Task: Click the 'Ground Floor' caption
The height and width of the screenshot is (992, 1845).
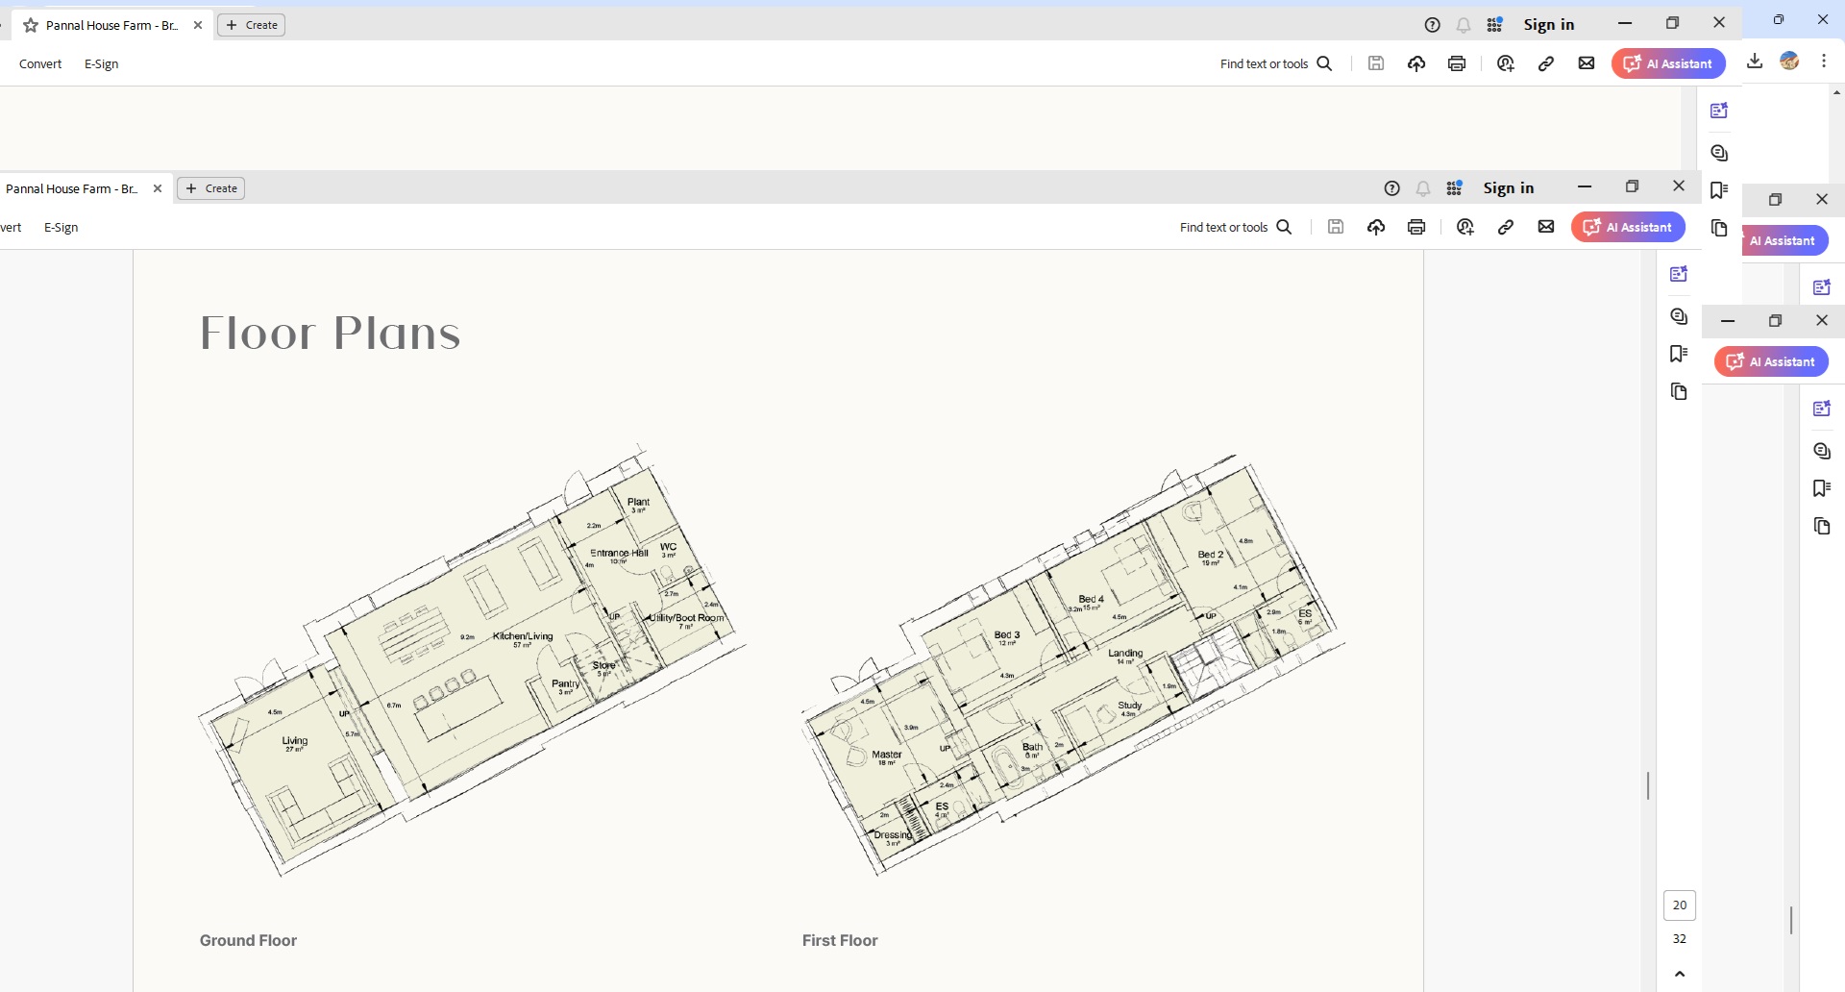Action: [x=248, y=940]
